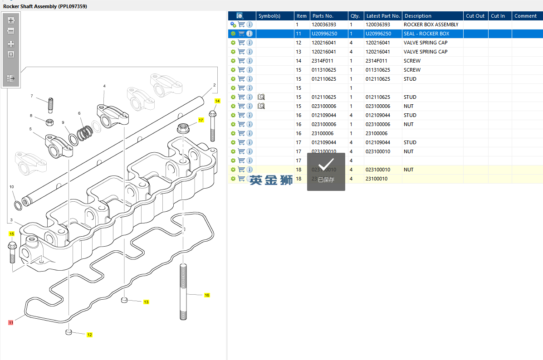The image size is (543, 360).
Task: Add ROCKER BOX ASSEMBLY to cart
Action: click(x=241, y=24)
